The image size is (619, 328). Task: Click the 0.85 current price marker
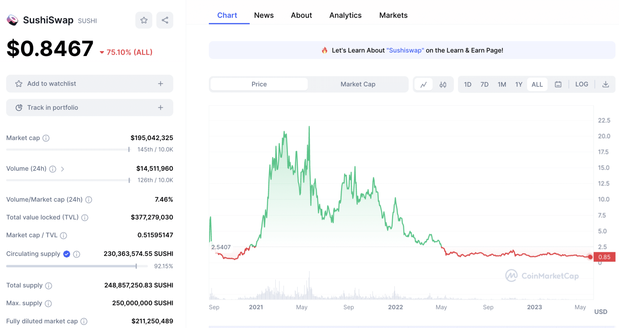604,257
